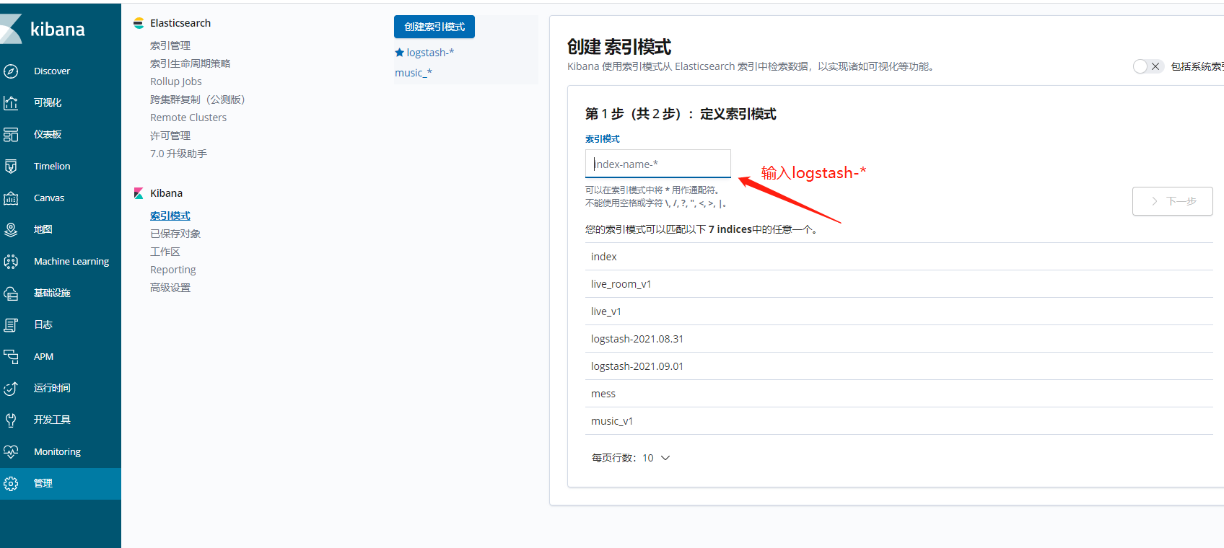Screen dimensions: 1224x548
Task: Click the Kibana section logo icon
Action: (x=139, y=193)
